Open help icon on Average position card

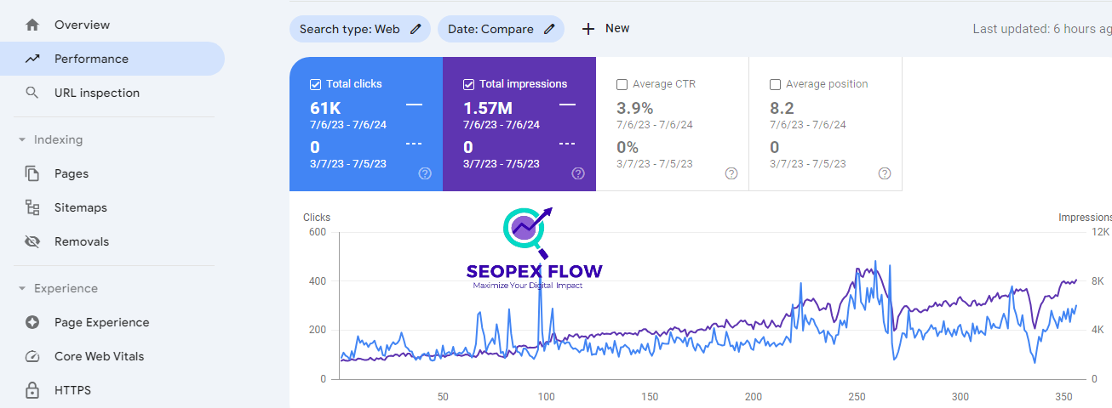pyautogui.click(x=885, y=173)
